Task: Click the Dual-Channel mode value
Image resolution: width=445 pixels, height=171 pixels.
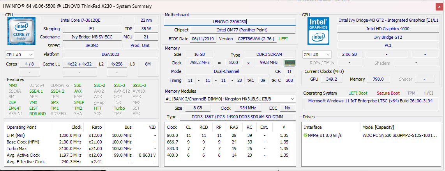Action: point(227,71)
